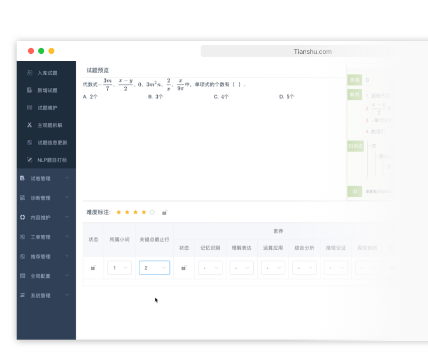Click the 系统管理 settings icon
This screenshot has width=428, height=353.
tap(22, 295)
